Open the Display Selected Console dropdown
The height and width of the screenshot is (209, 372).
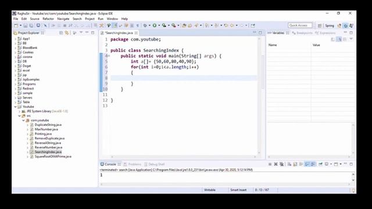click(331, 164)
